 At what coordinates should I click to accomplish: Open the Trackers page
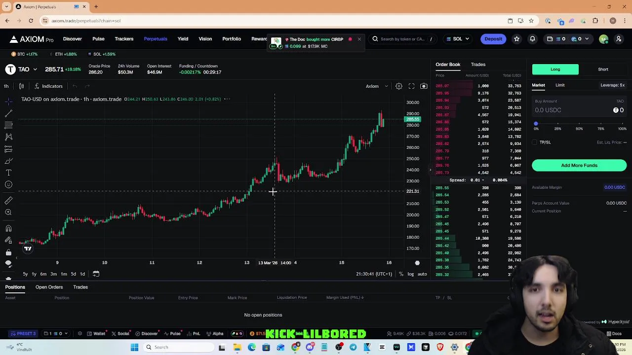point(124,39)
